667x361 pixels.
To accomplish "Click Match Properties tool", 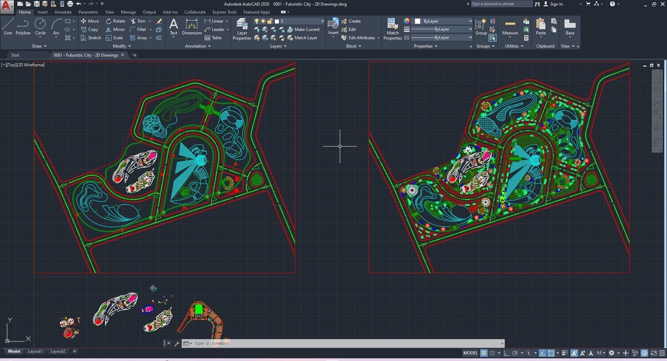I will click(393, 29).
